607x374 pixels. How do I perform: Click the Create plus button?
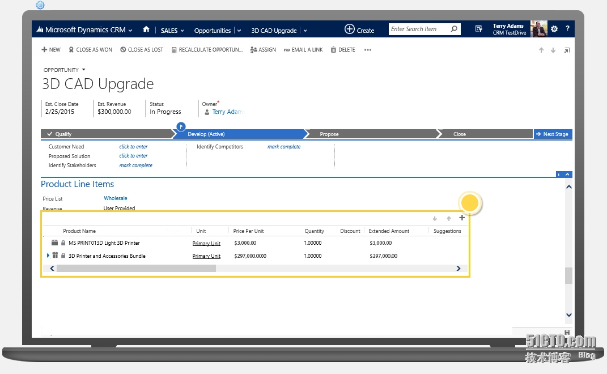pyautogui.click(x=359, y=29)
